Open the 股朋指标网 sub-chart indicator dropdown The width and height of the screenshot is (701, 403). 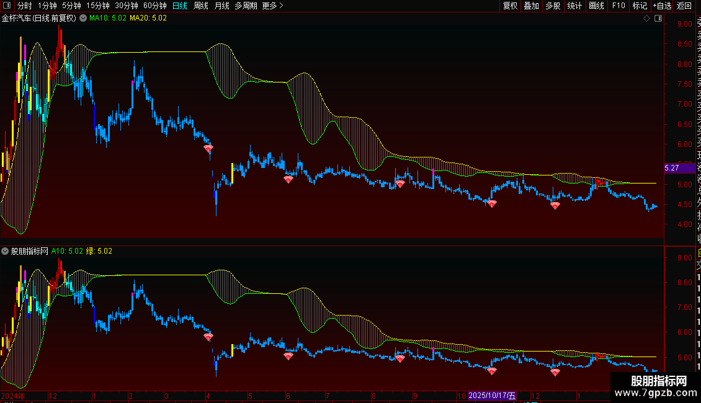pos(5,251)
